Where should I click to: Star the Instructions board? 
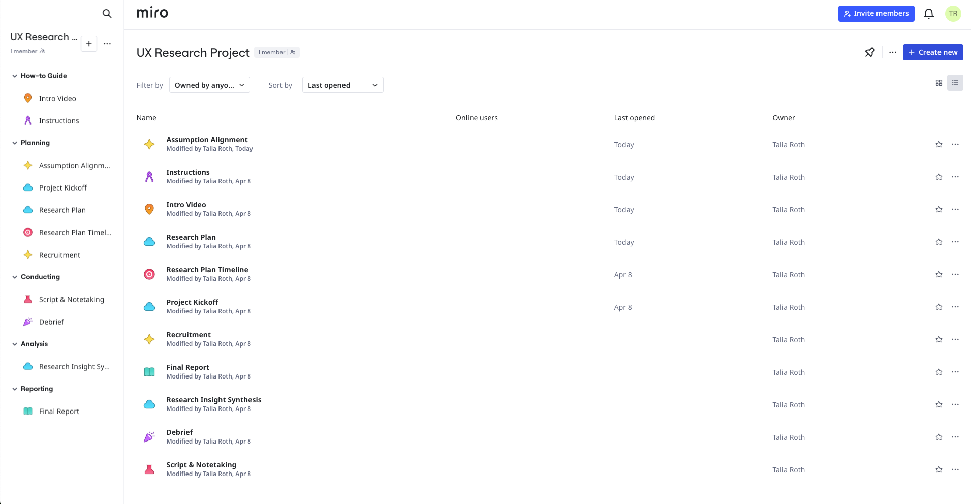coord(939,177)
